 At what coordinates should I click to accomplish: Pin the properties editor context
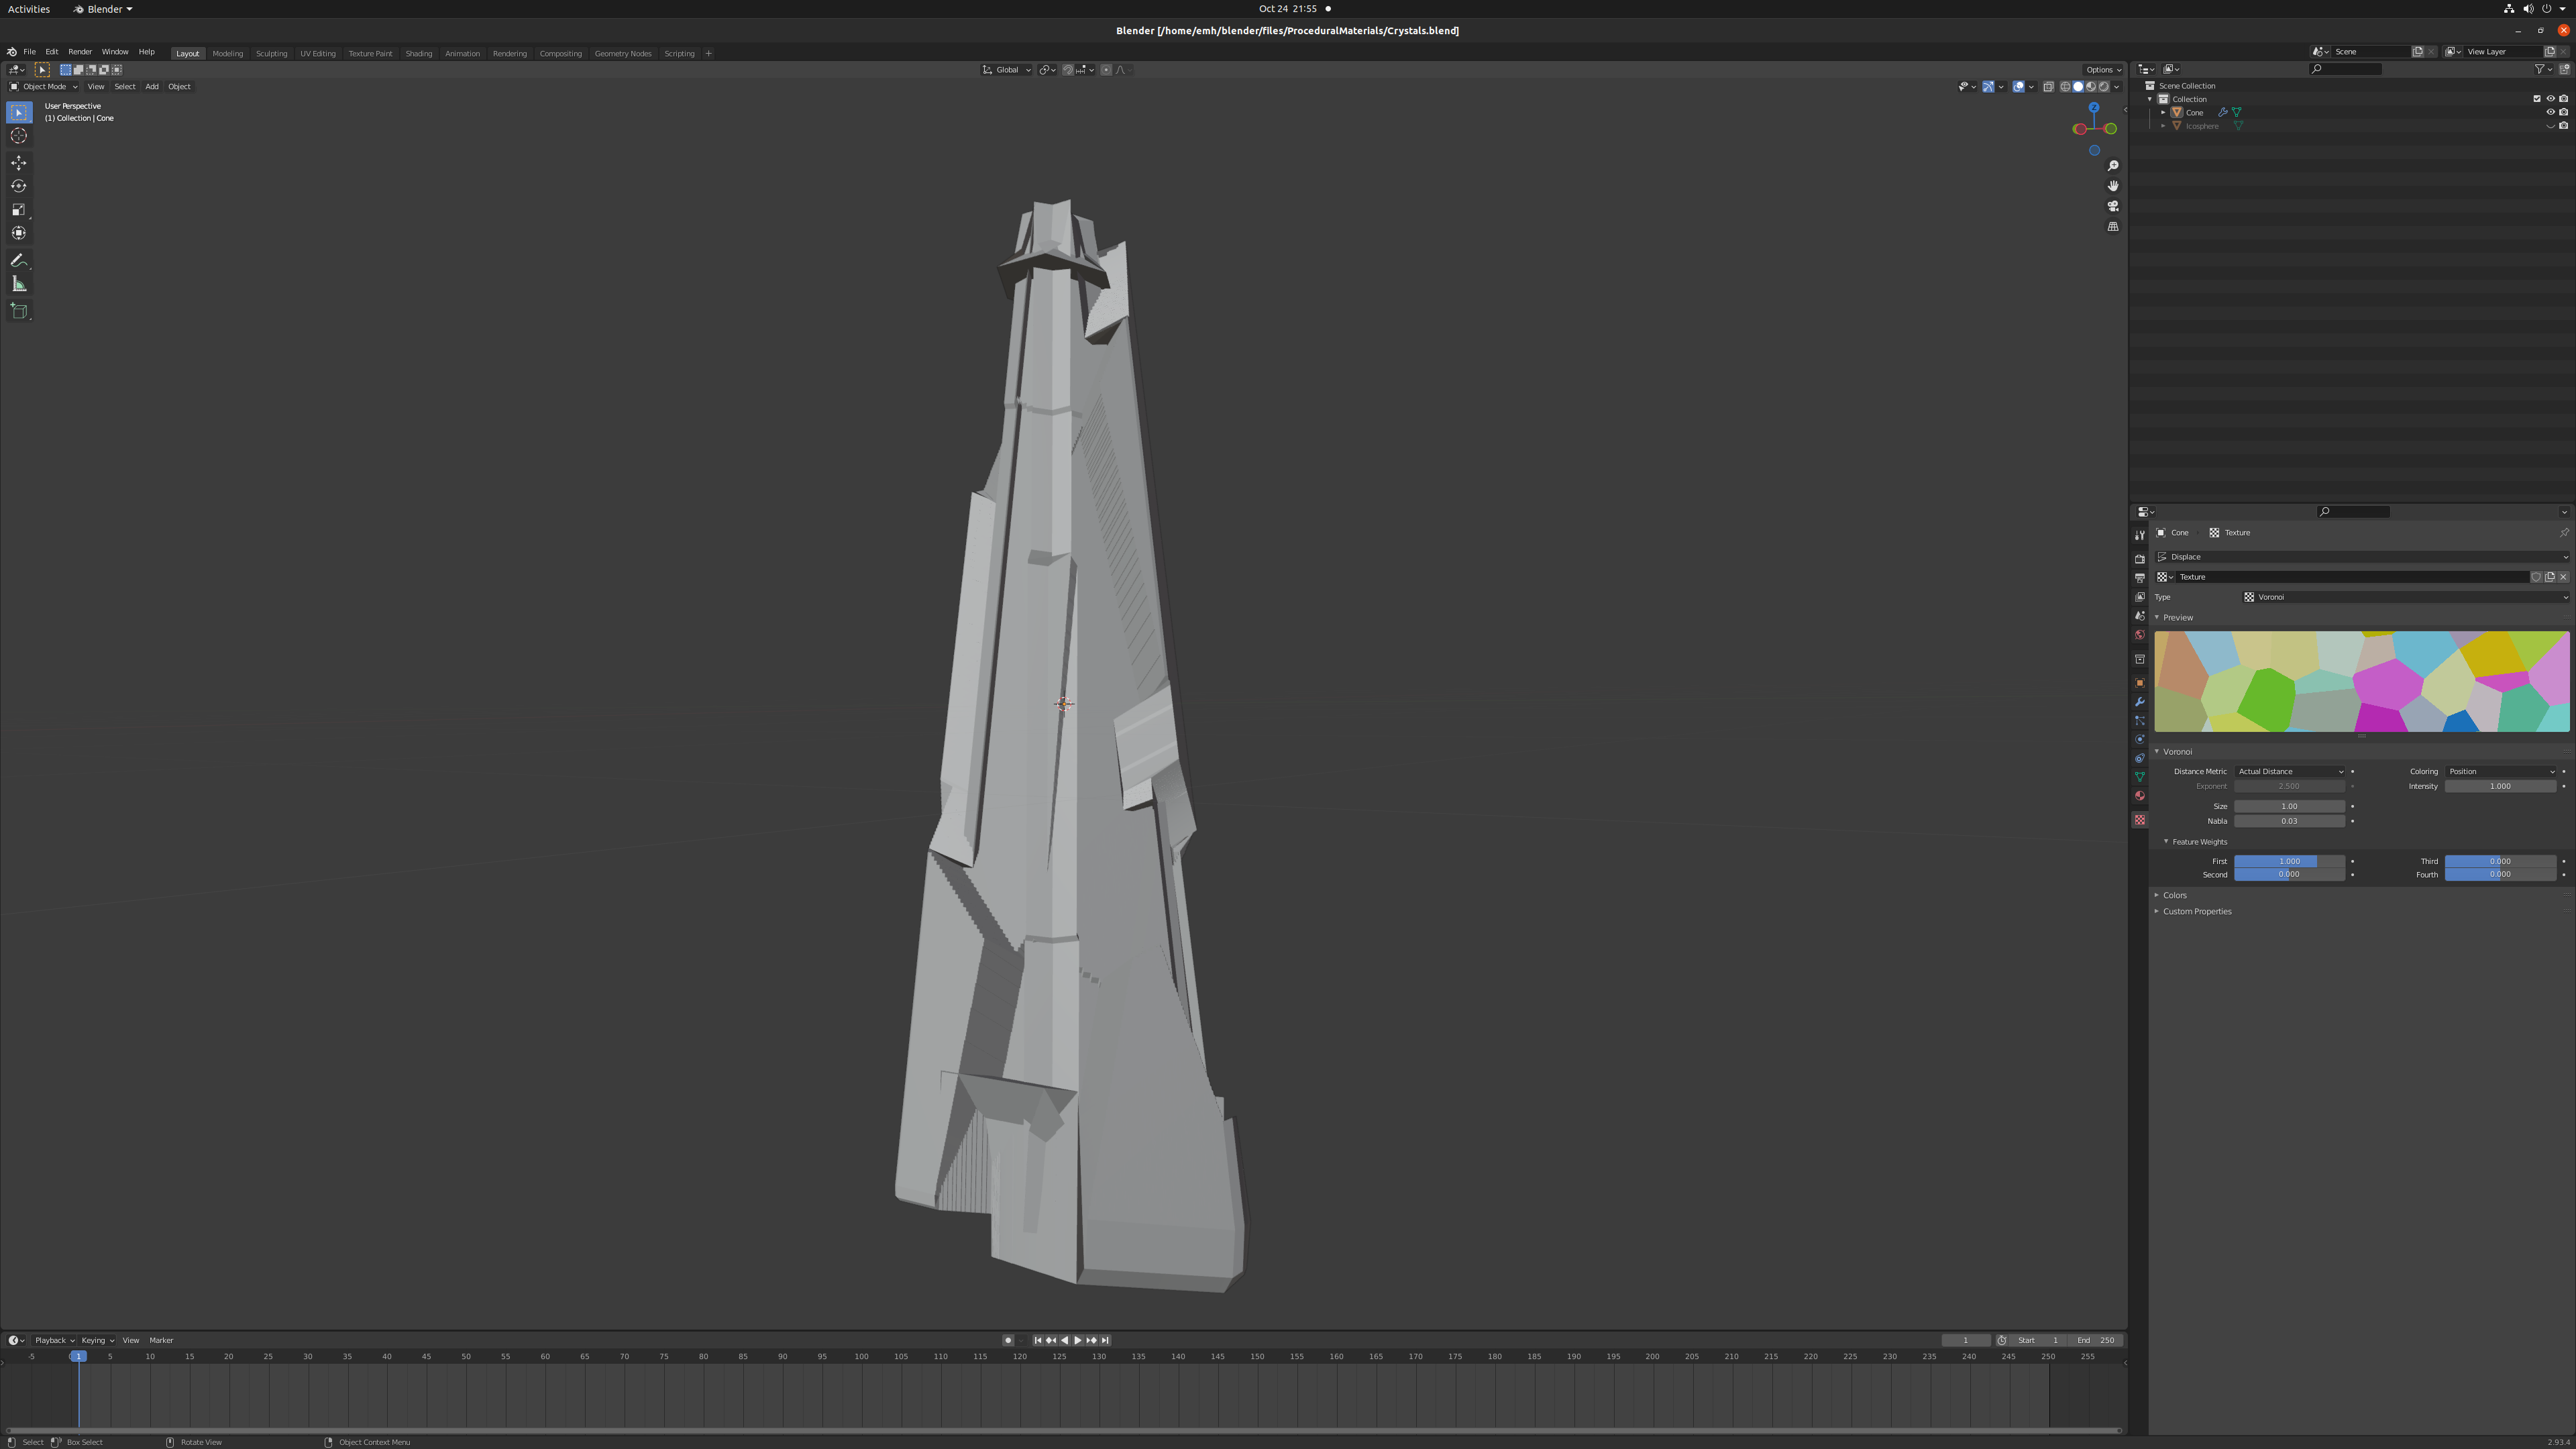point(2564,533)
